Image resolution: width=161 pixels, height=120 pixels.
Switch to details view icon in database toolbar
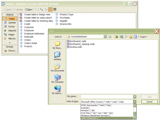[55, 9]
